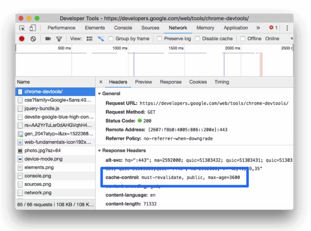Select rs=AA2YrTuLsr0dAHGVqhH4 request
Screen dimensions: 311x231
pyautogui.click(x=55, y=125)
